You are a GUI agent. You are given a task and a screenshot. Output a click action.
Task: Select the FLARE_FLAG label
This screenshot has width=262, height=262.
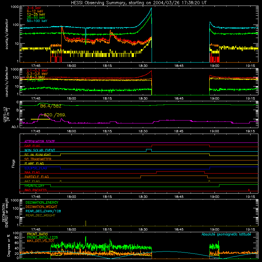tap(34, 163)
